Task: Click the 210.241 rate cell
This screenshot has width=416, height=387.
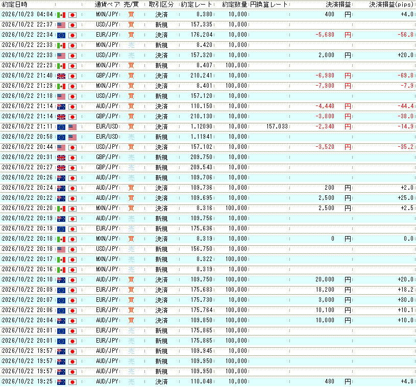Action: [x=202, y=75]
